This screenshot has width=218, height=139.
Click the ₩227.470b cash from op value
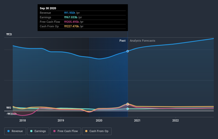pyautogui.click(x=71, y=26)
